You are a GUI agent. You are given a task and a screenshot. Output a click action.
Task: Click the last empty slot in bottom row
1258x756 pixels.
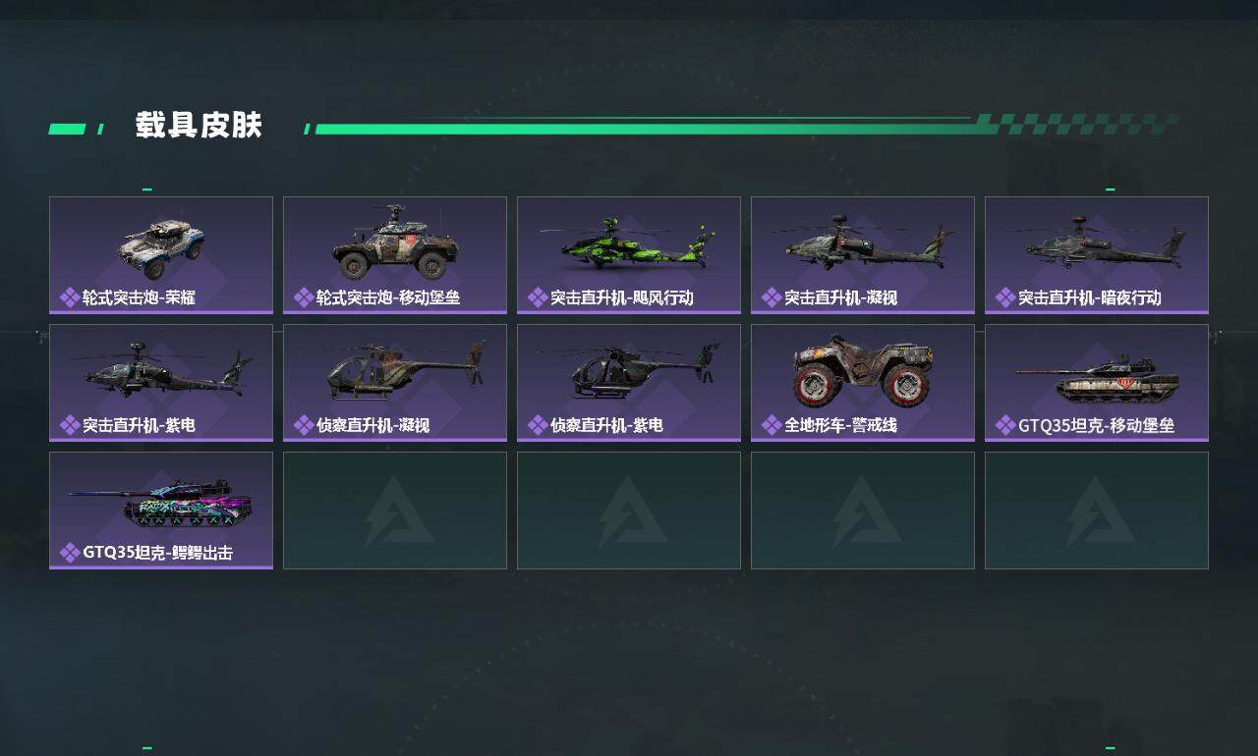tap(1097, 511)
